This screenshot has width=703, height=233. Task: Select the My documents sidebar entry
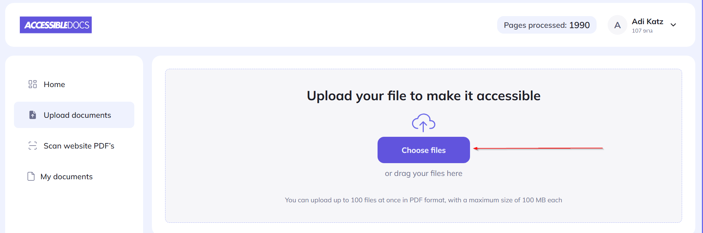pos(66,176)
